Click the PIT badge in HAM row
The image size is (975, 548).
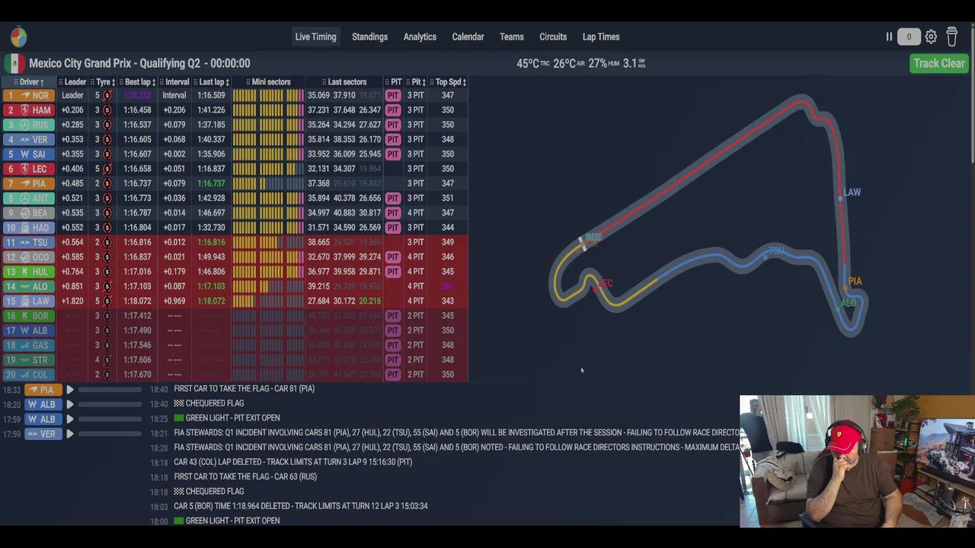tap(393, 110)
